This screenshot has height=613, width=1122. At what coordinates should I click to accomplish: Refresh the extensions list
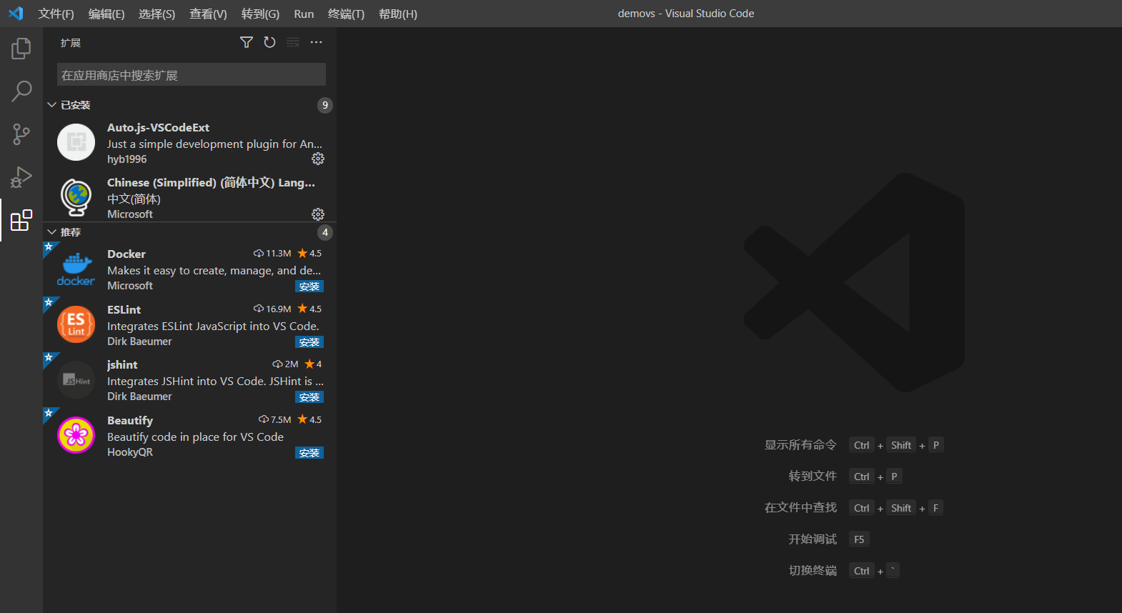(269, 42)
